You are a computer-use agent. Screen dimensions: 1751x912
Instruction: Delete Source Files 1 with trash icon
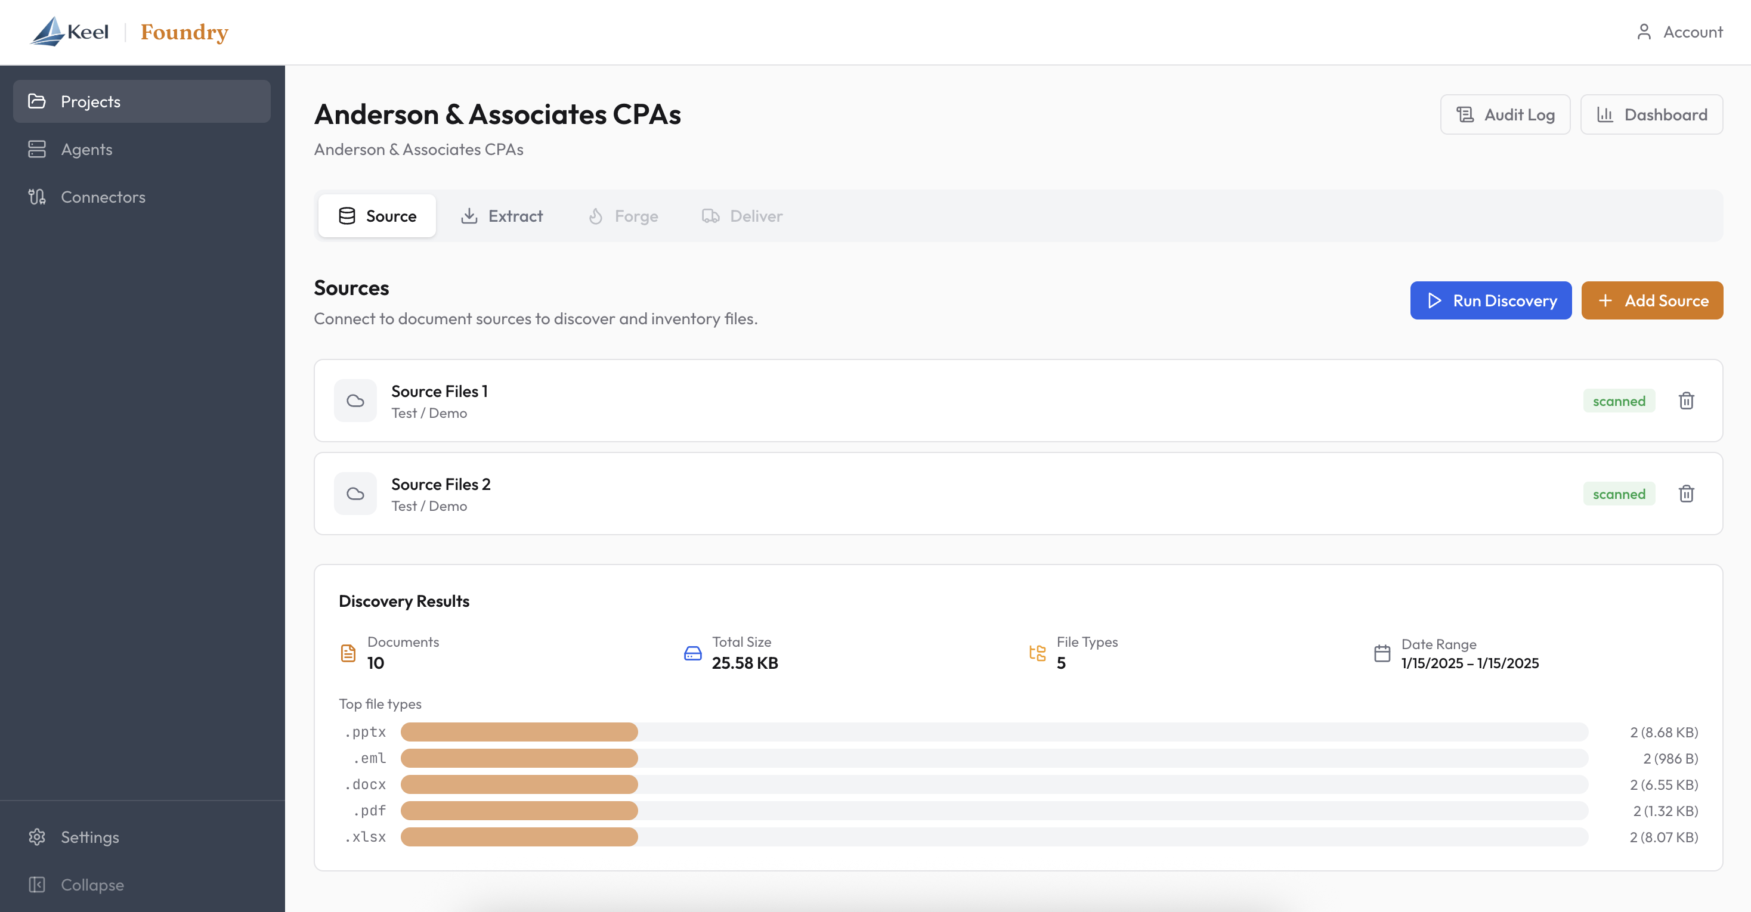point(1686,401)
